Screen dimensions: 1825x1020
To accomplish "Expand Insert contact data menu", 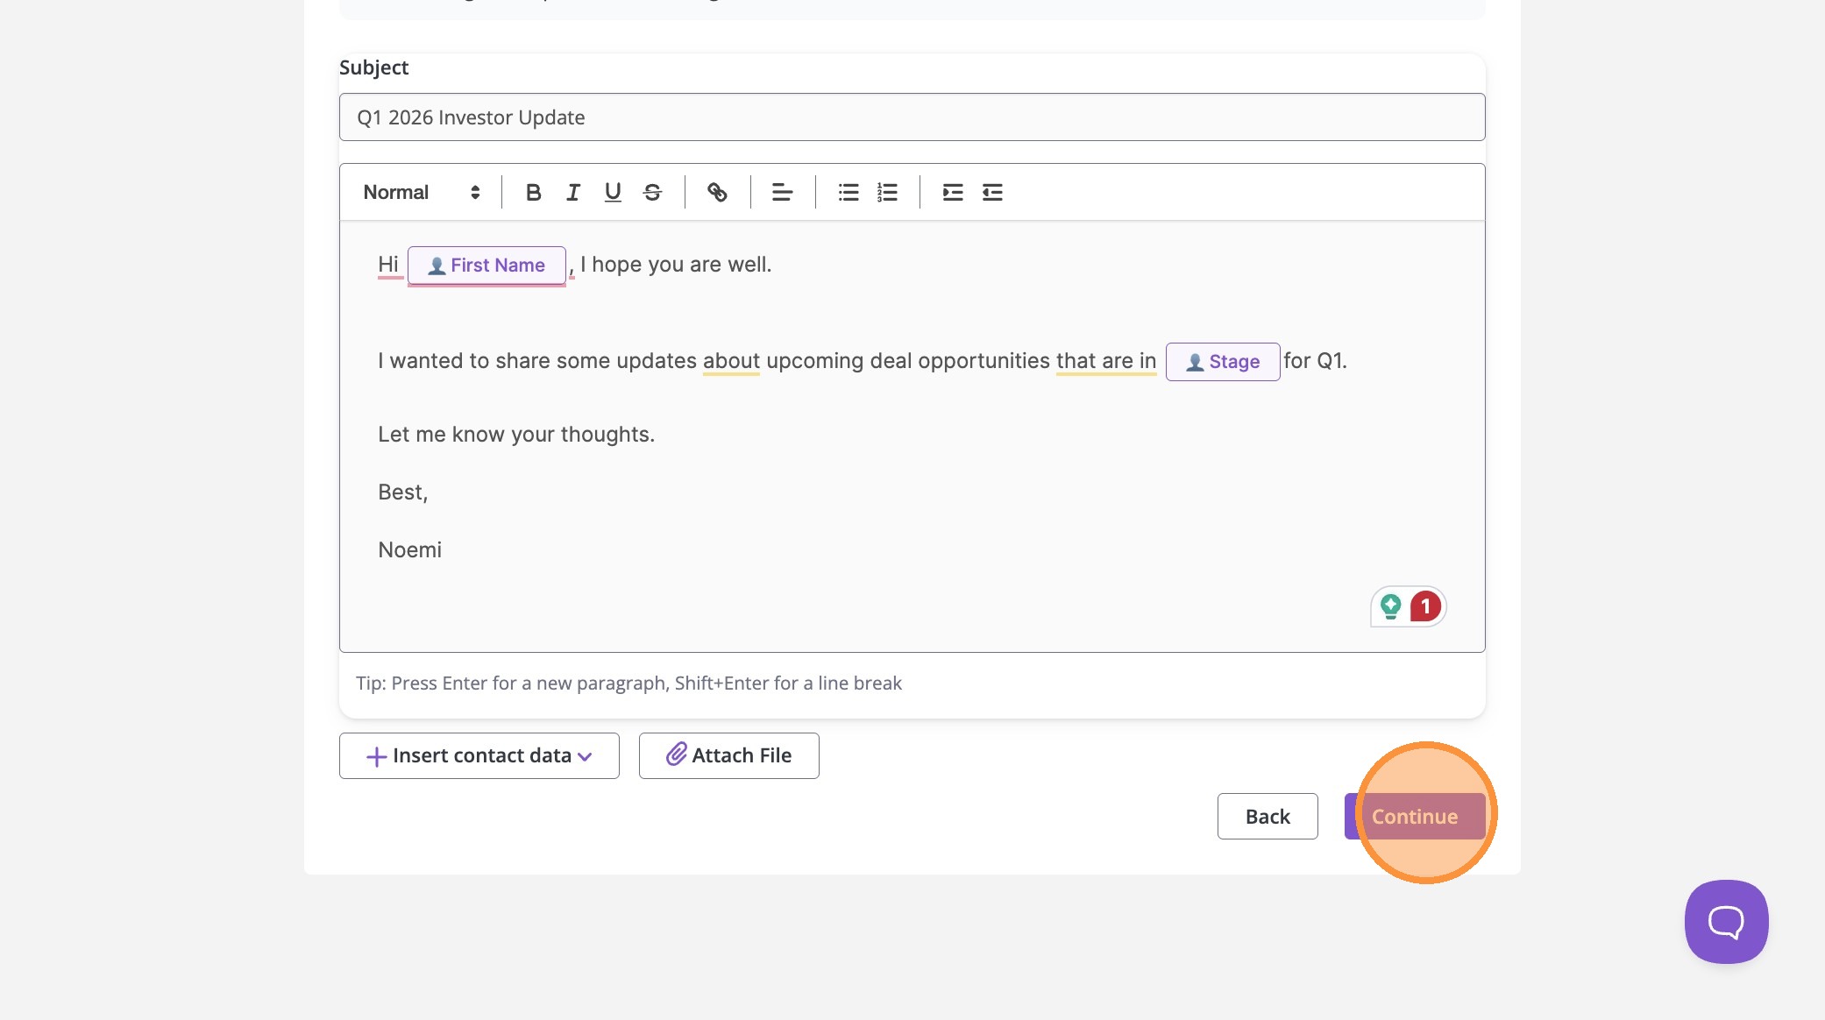I will click(479, 755).
